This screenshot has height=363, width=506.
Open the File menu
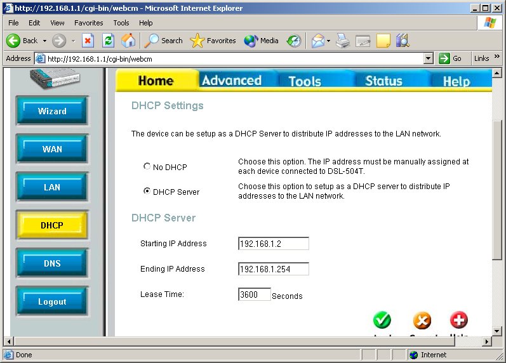13,23
